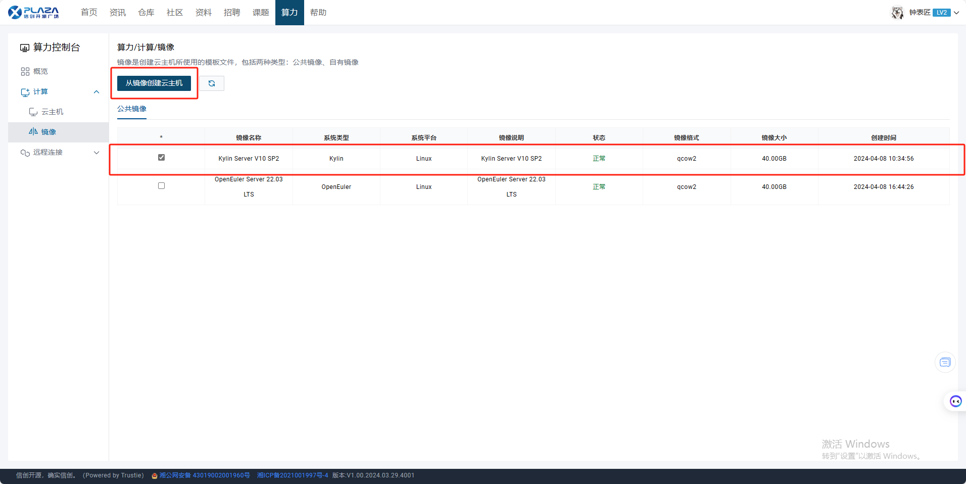The image size is (966, 484).
Task: Expand the 远程连接 sidebar section
Action: click(x=96, y=152)
